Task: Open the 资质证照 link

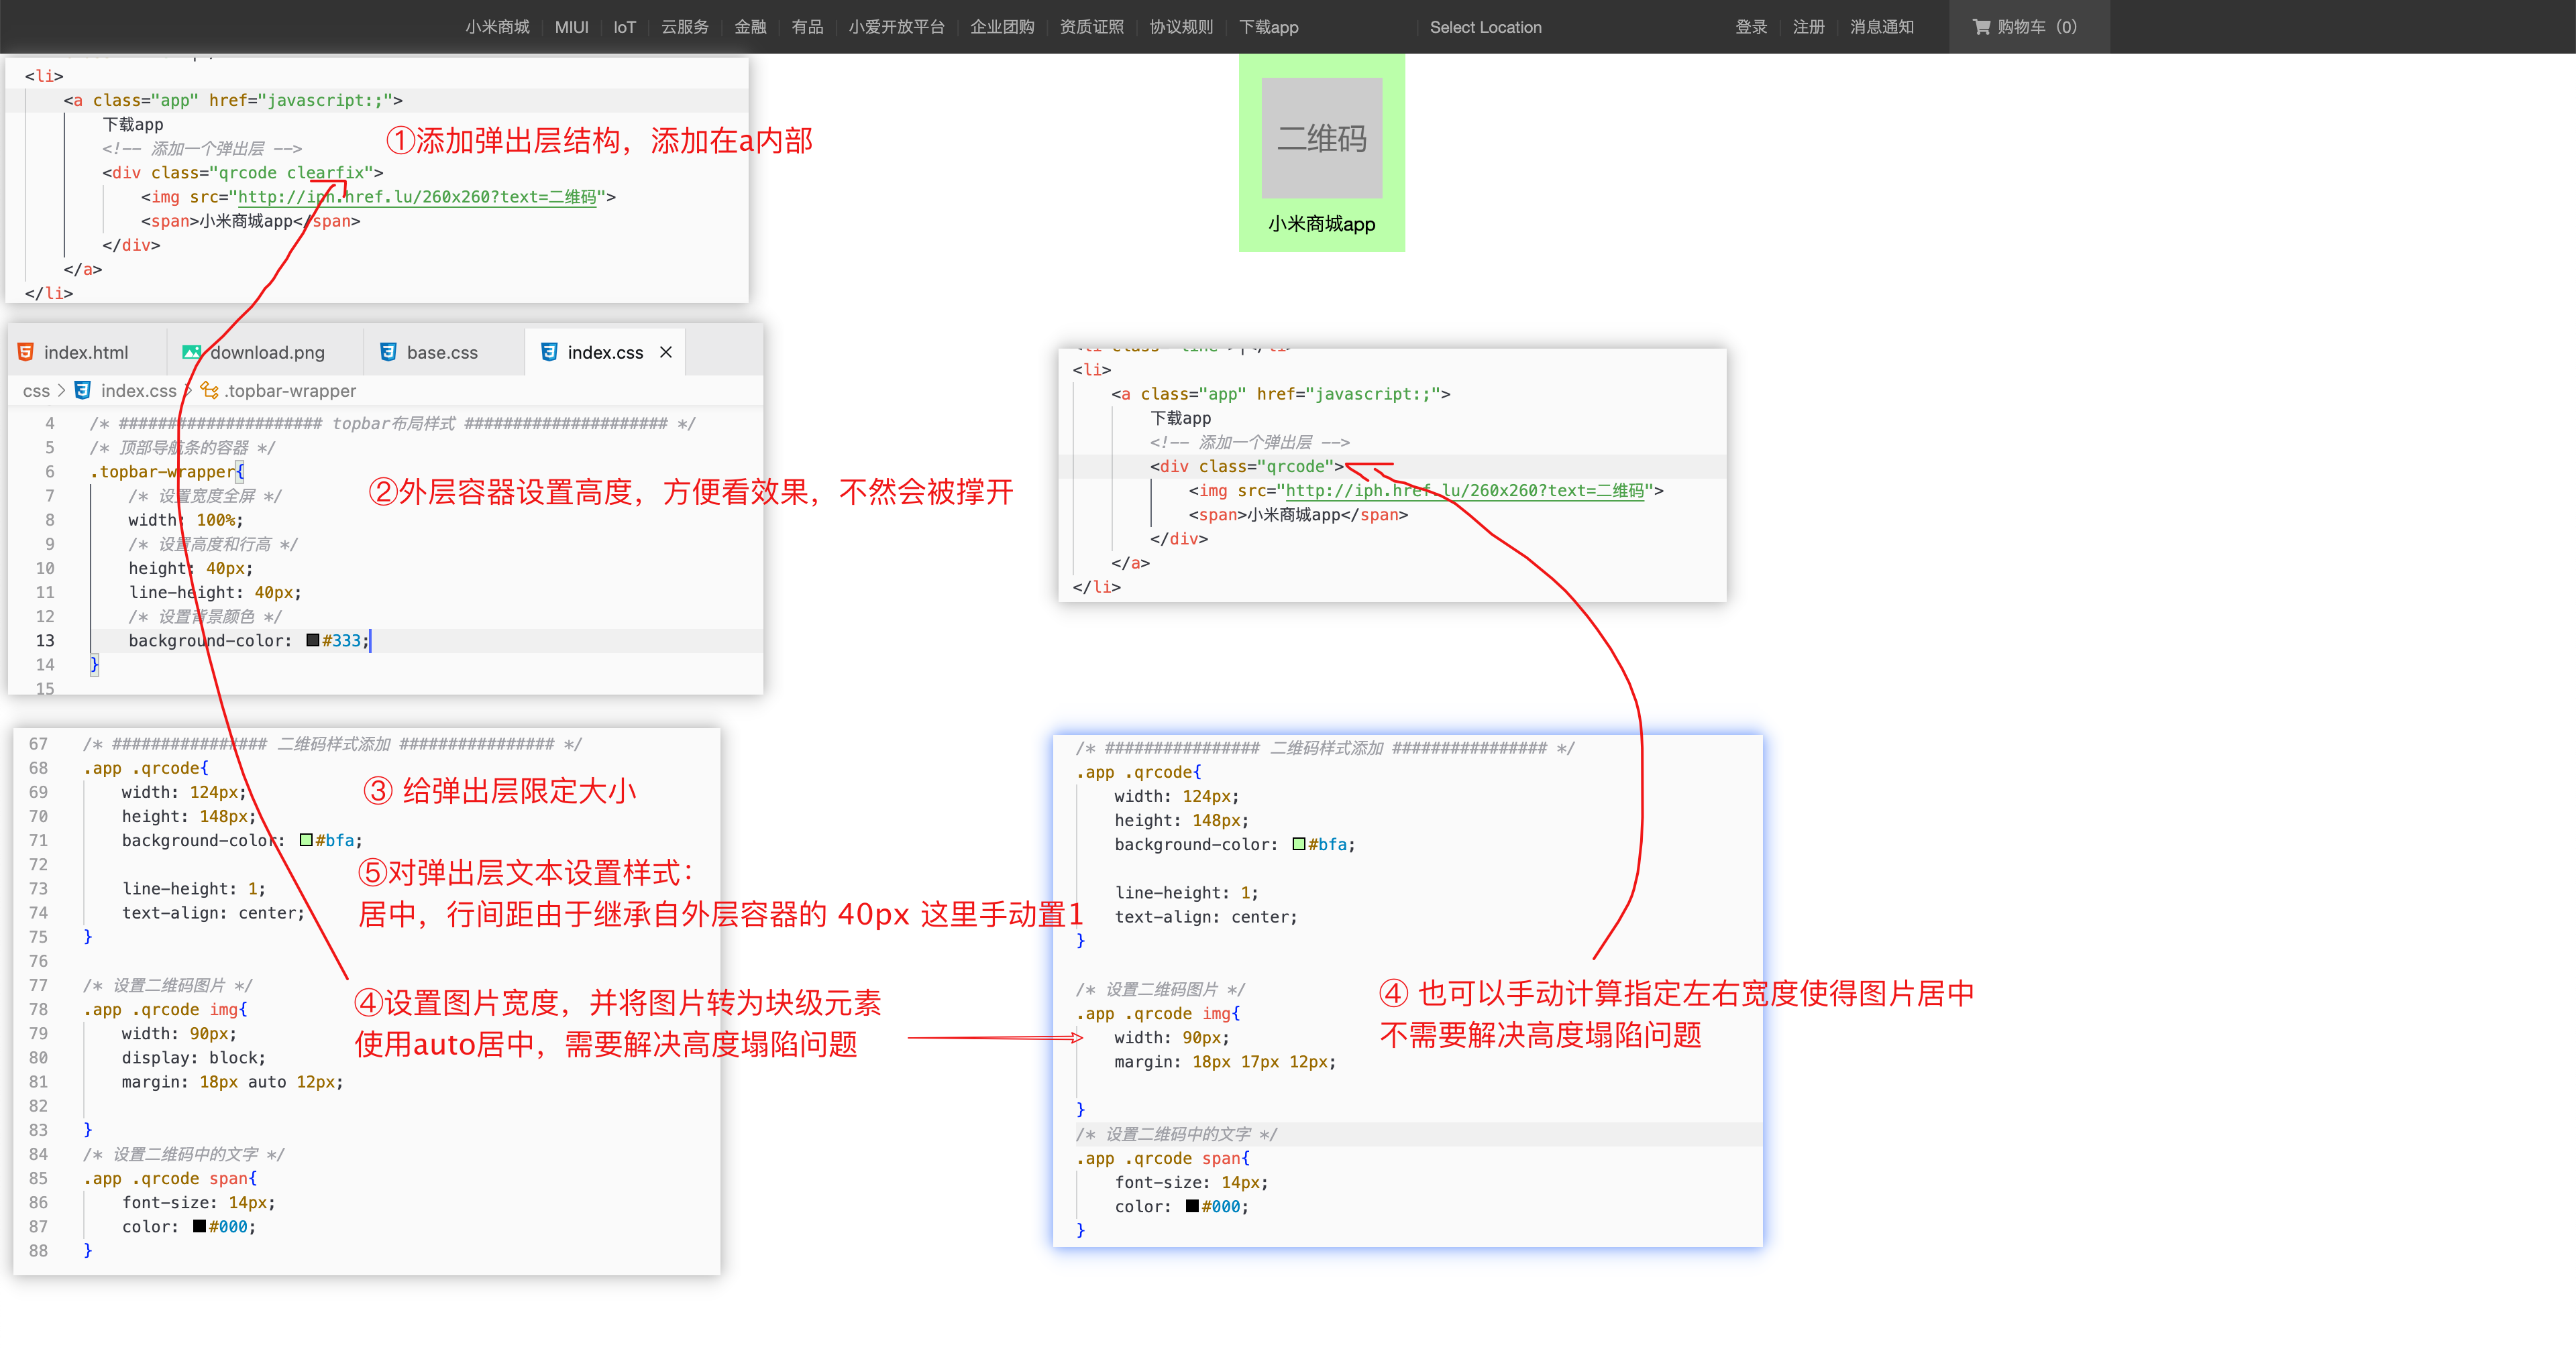Action: tap(1092, 27)
